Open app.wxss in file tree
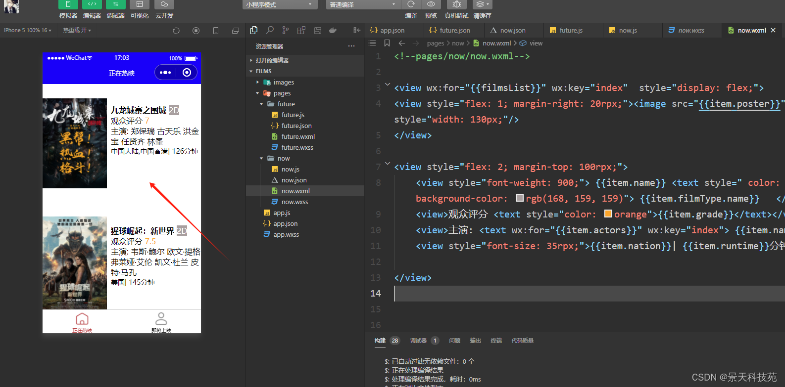 [305, 234]
